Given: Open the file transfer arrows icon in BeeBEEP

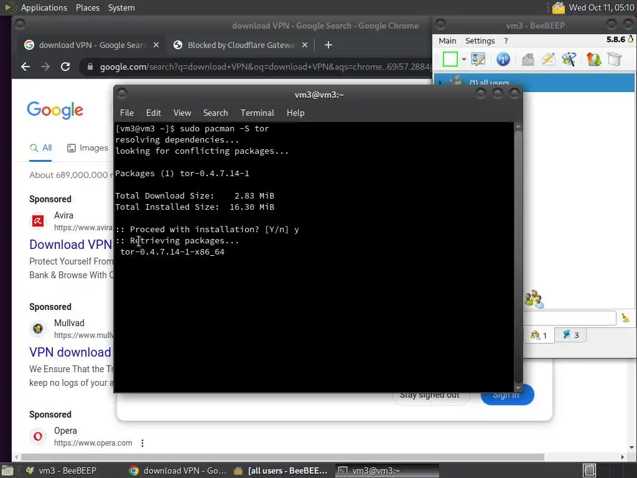Looking at the screenshot, I should point(593,59).
